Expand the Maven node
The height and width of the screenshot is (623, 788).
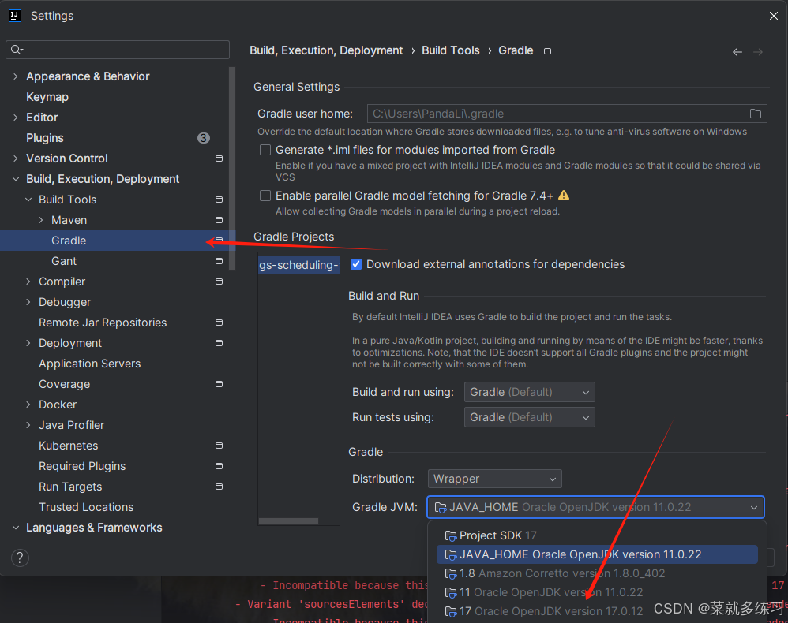(41, 220)
